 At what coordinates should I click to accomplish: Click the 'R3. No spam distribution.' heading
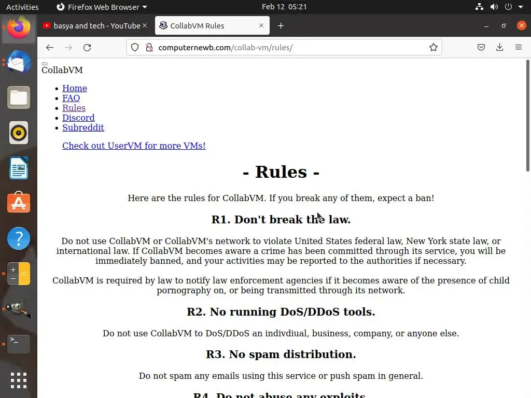(x=281, y=354)
